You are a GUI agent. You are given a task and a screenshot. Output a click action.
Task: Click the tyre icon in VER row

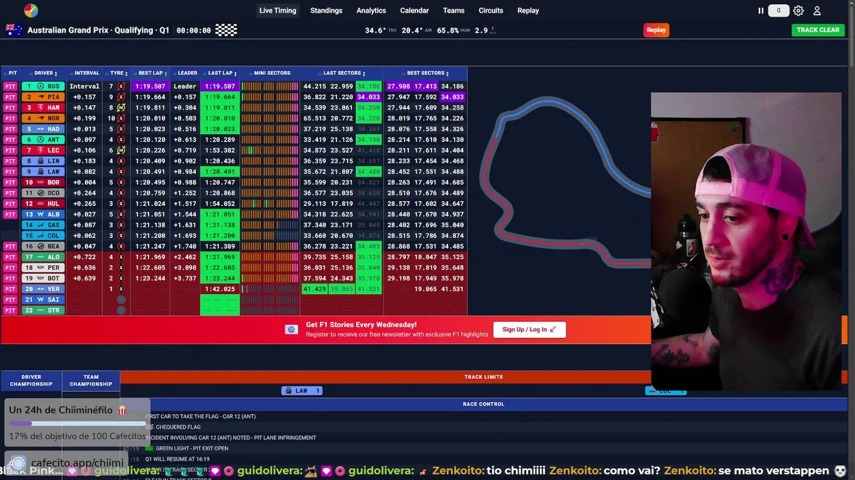(121, 289)
